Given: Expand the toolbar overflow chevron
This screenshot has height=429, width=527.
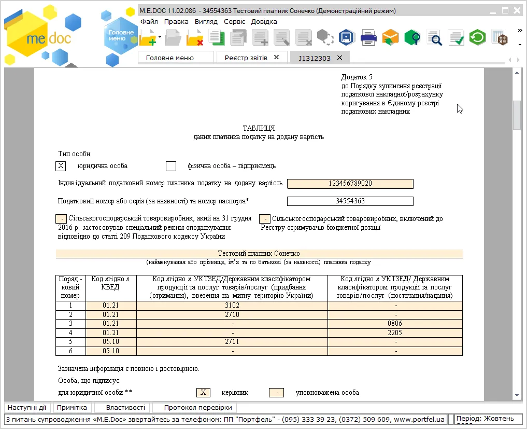Looking at the screenshot, I should 520,31.
